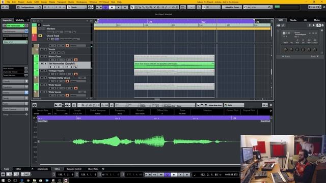Mute the Mono Clean track
This screenshot has height=183, width=326.
pyautogui.click(x=42, y=56)
